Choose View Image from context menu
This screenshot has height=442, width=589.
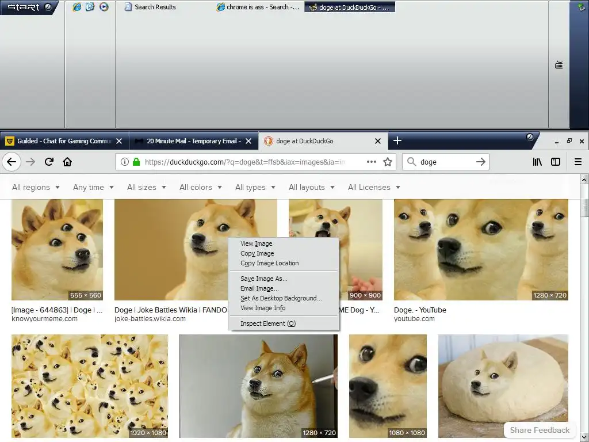tap(284, 243)
